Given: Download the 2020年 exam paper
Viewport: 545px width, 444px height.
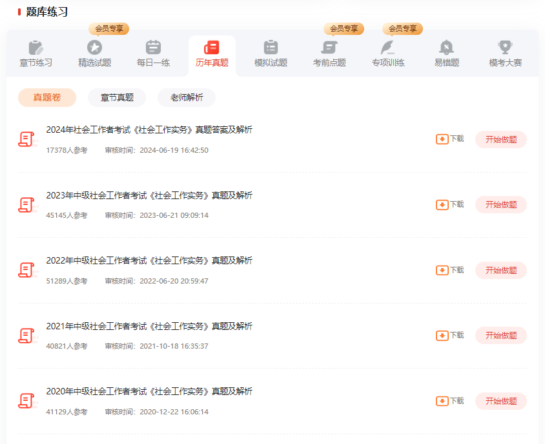Looking at the screenshot, I should click(450, 401).
